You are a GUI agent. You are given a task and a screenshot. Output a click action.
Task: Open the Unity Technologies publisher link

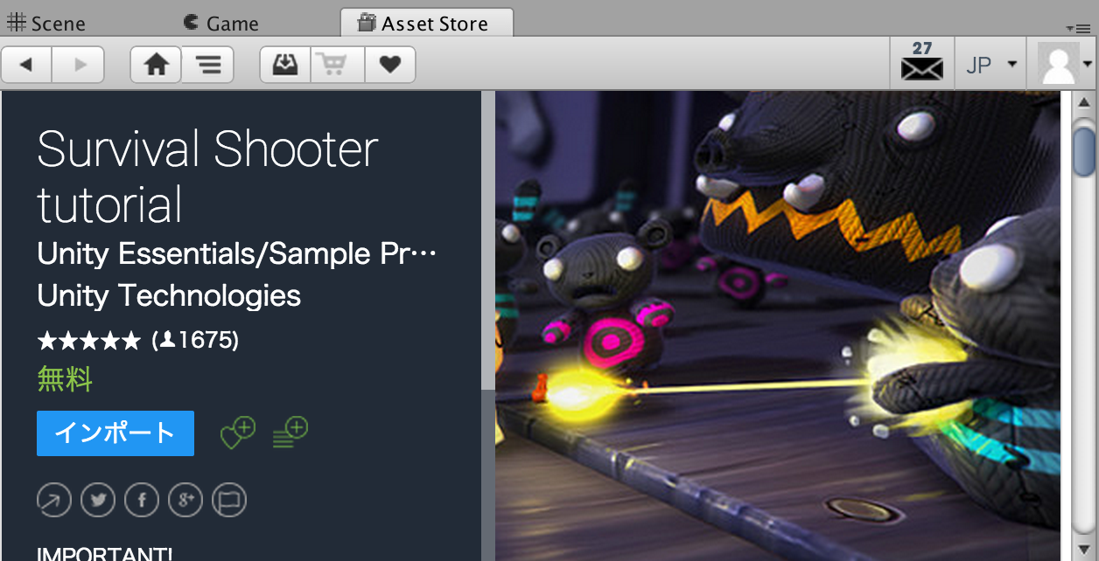pyautogui.click(x=169, y=295)
